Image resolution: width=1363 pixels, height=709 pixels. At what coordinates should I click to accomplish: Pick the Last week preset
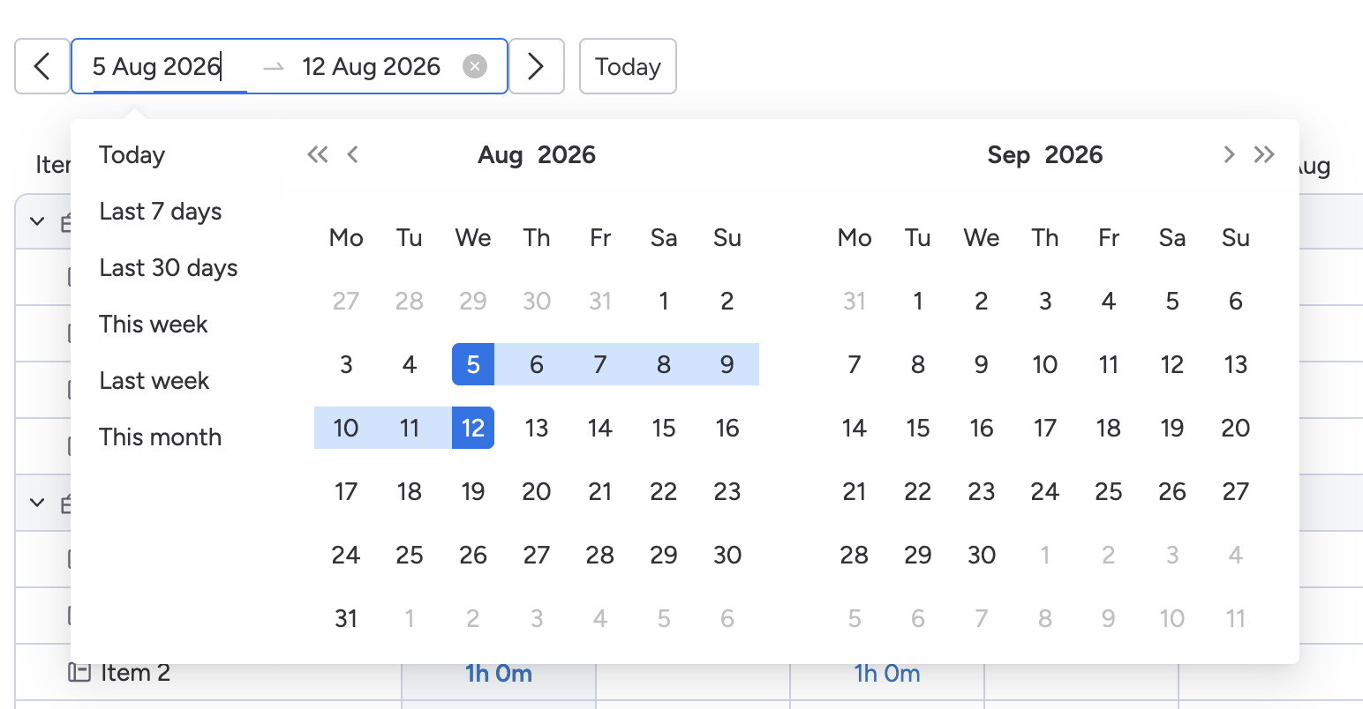coord(154,381)
